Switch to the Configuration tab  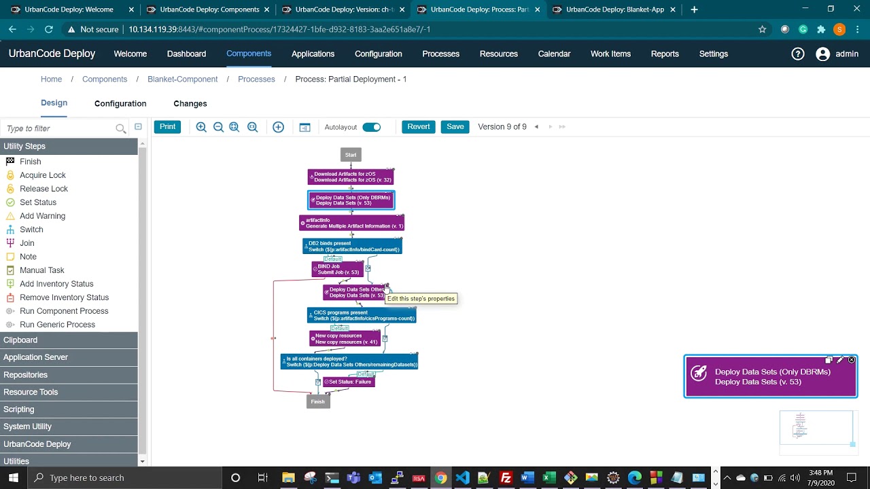point(120,103)
